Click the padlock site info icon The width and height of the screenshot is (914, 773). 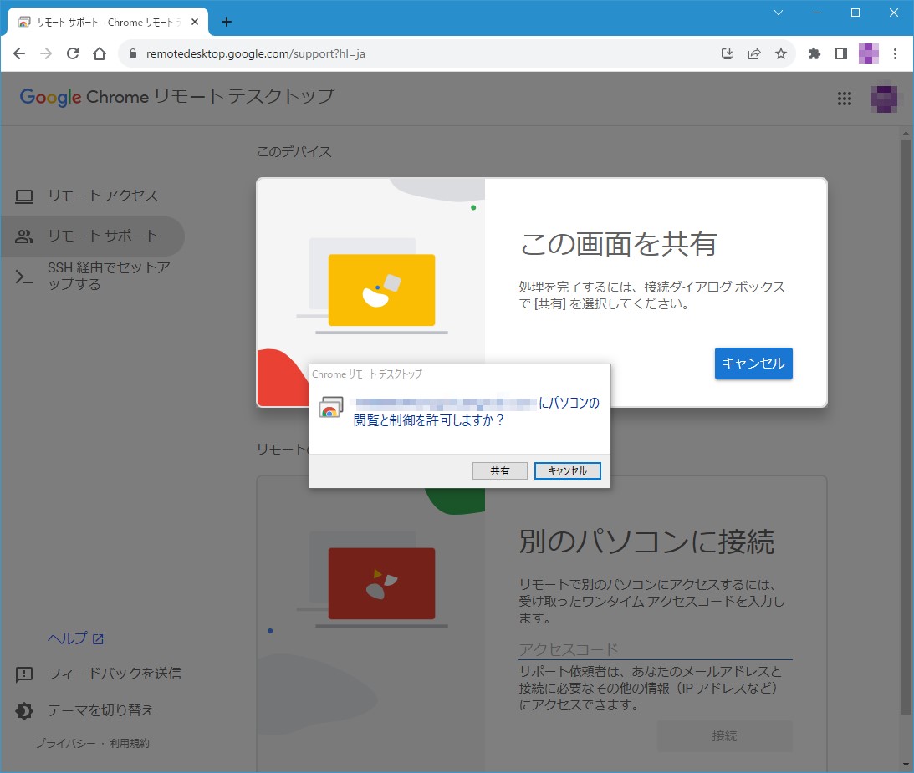(x=133, y=53)
